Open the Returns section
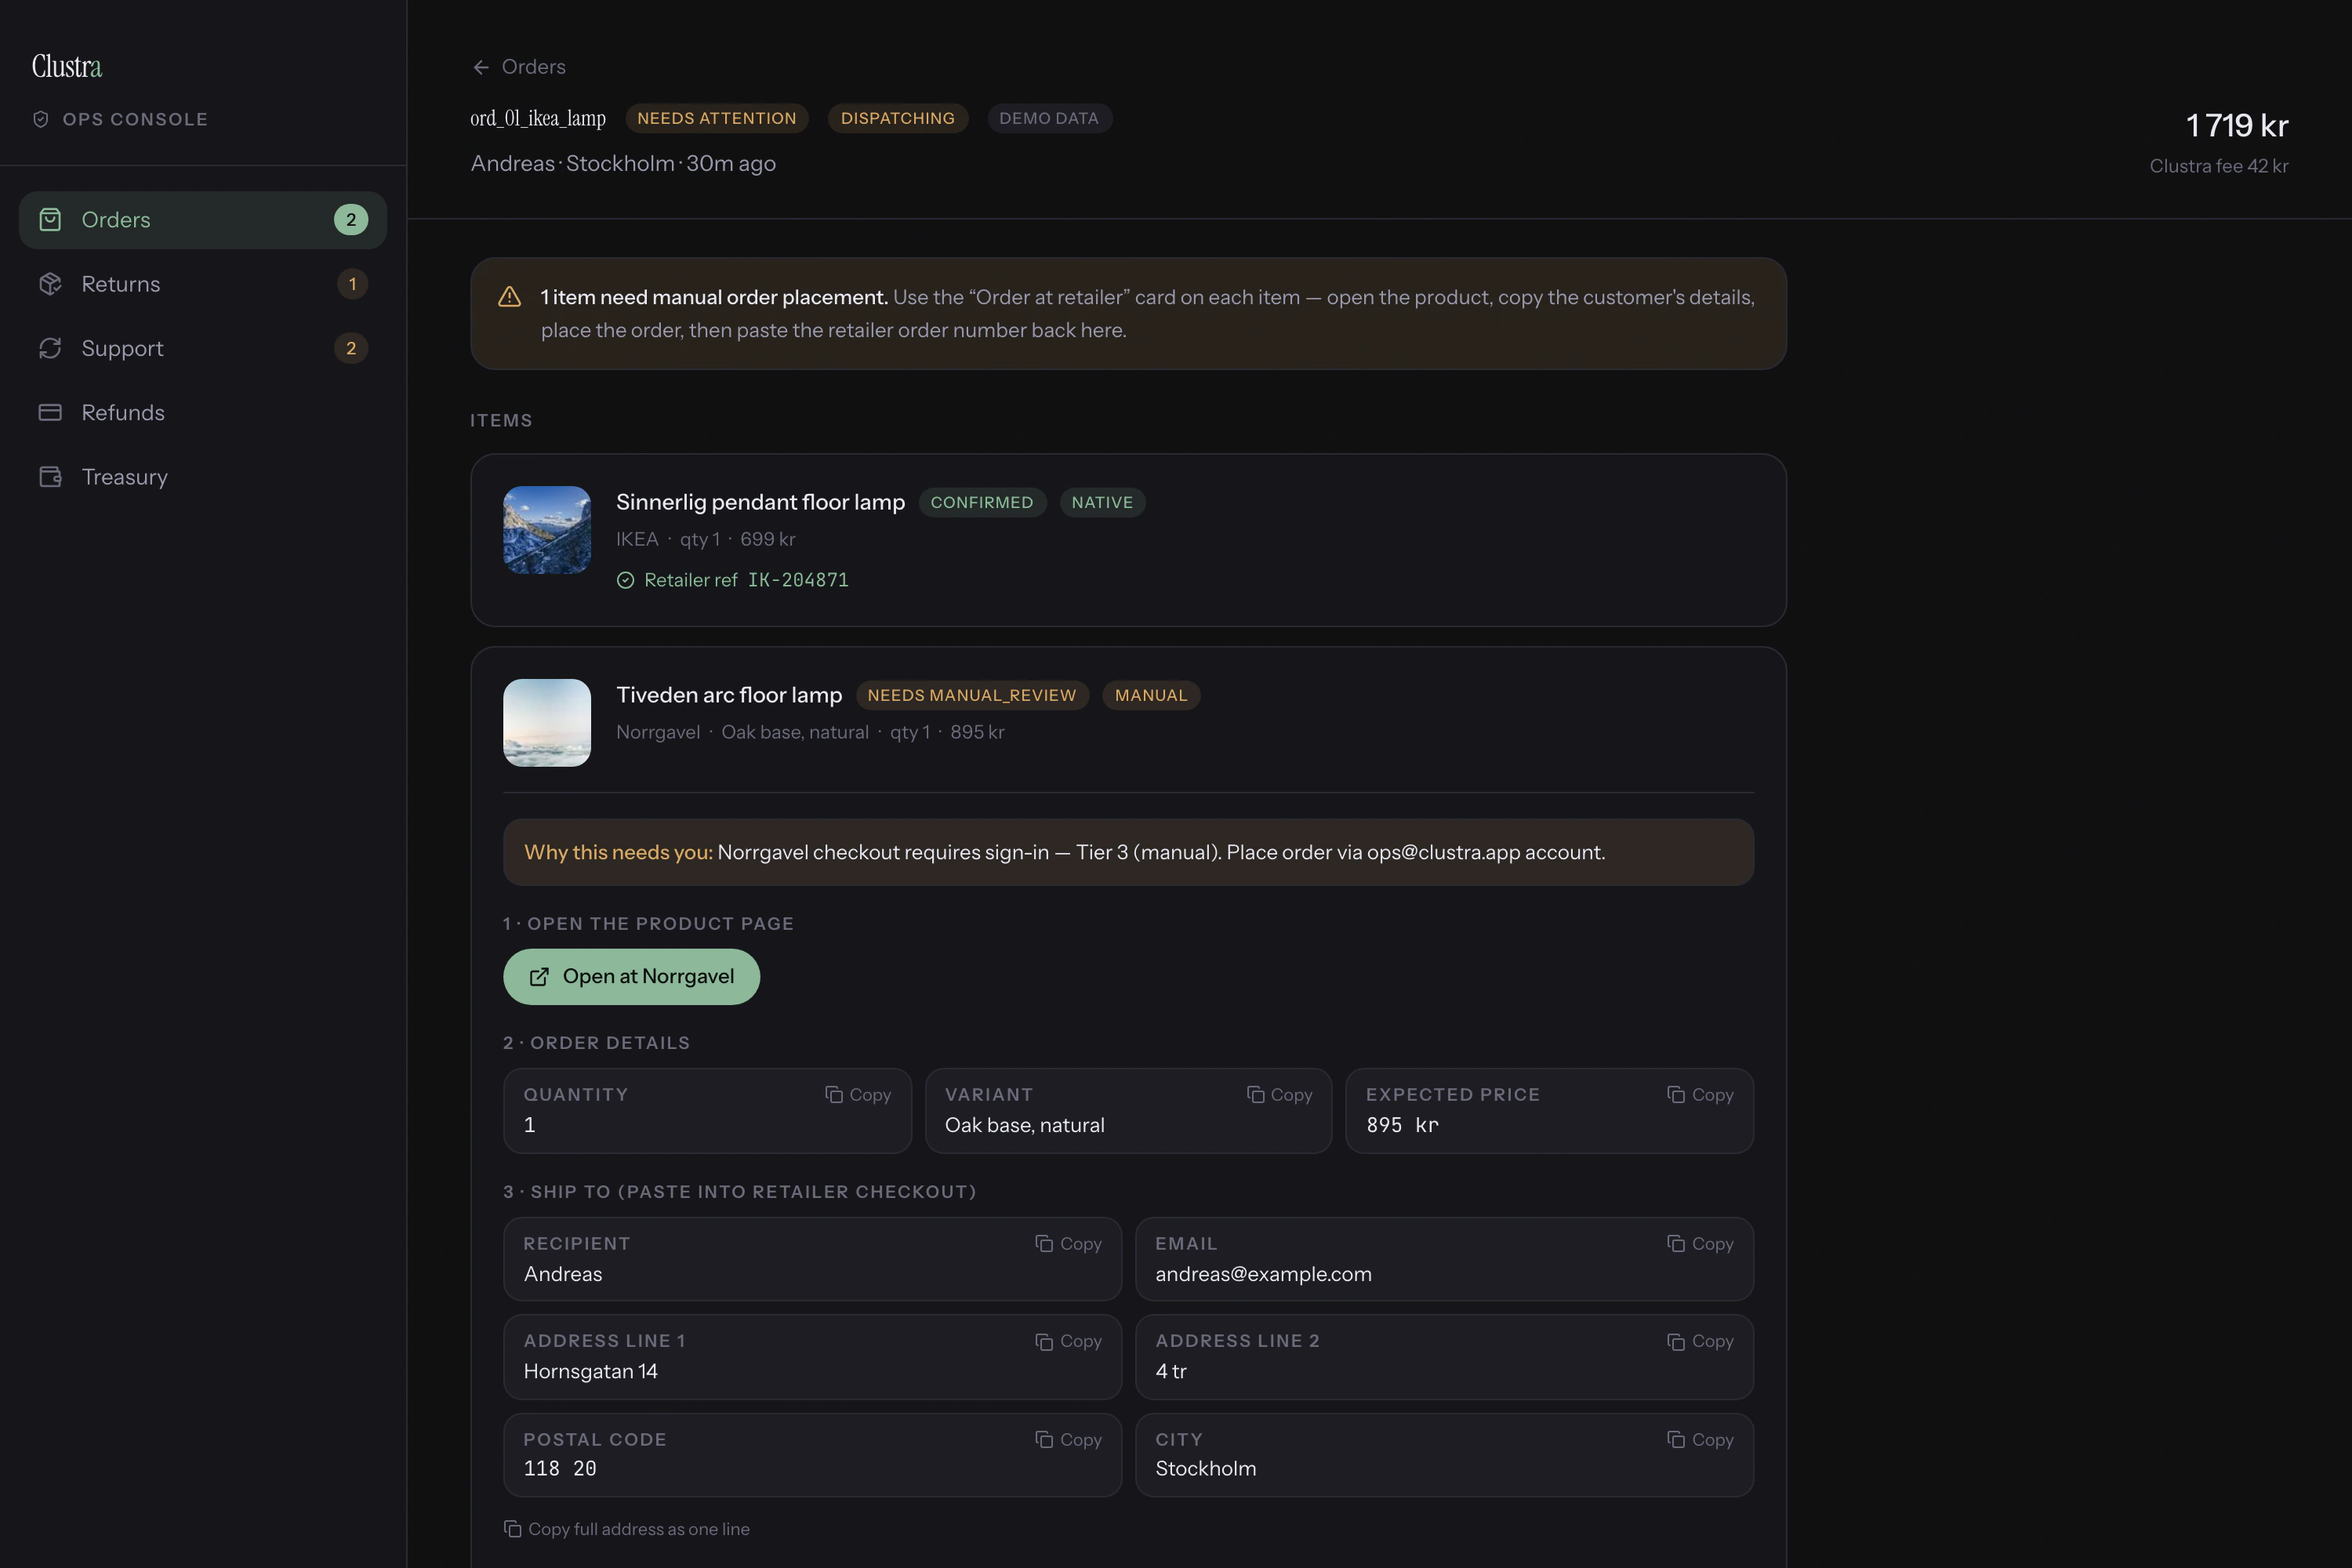Viewport: 2352px width, 1568px height. pos(203,284)
